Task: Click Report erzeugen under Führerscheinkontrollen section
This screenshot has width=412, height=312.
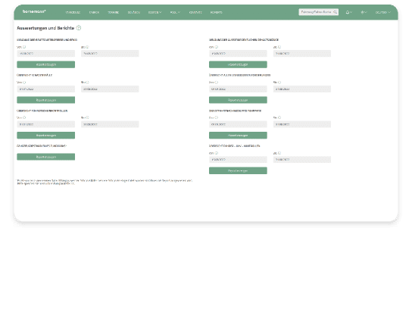Action: click(x=46, y=136)
